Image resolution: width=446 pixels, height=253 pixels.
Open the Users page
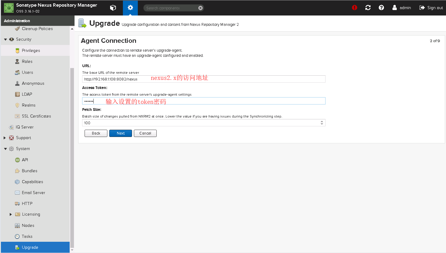click(x=27, y=72)
